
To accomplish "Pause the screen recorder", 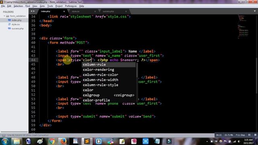I will point(249,135).
